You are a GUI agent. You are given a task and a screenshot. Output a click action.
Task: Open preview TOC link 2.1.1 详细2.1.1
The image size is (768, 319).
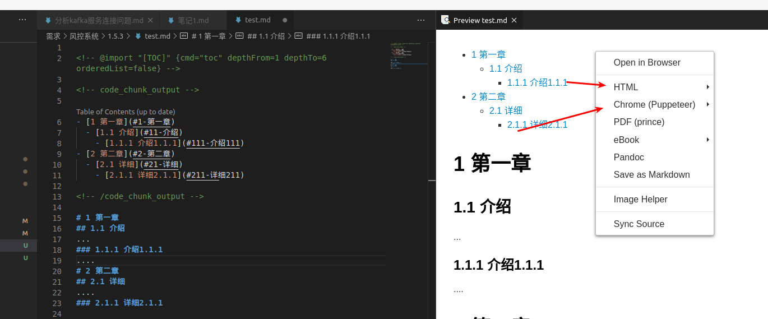click(x=538, y=124)
